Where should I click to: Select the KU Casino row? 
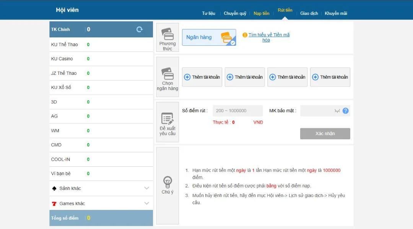[101, 59]
